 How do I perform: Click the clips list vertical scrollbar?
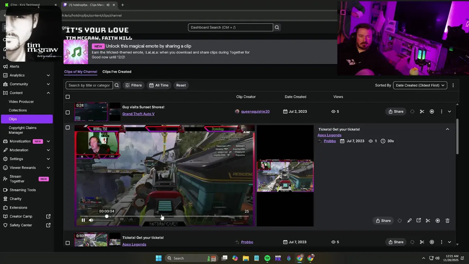tap(457, 136)
